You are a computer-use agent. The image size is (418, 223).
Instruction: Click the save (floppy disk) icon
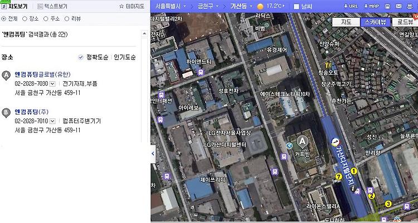[388, 6]
